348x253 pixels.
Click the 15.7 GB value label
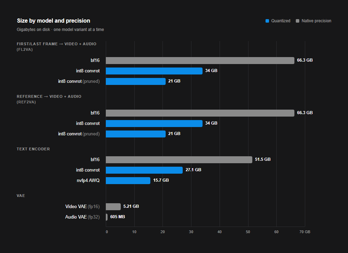point(161,180)
